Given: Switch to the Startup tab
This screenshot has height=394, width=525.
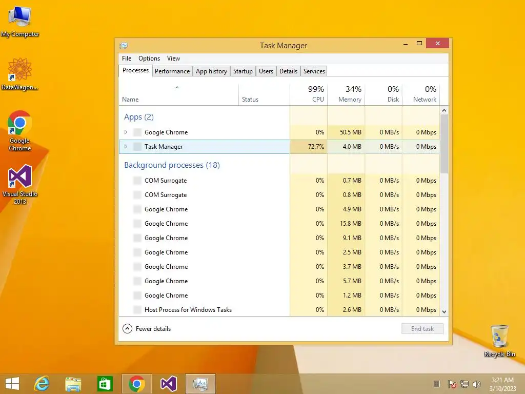Looking at the screenshot, I should [x=243, y=71].
